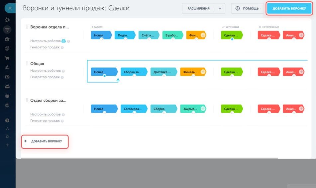
Task: Click the blue ДОБАВИТЬ ВОРОНКУ button at top
Action: (x=289, y=8)
